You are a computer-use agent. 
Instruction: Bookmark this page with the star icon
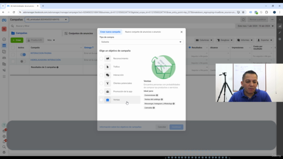pos(243,12)
